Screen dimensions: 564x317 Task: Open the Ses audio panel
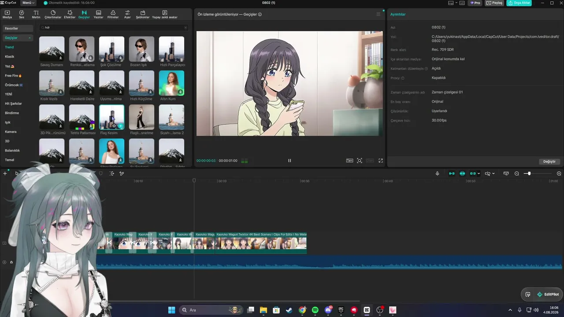pyautogui.click(x=22, y=15)
